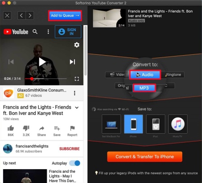Open the Up next video thumbnail
202x183 pixels.
tap(25, 176)
